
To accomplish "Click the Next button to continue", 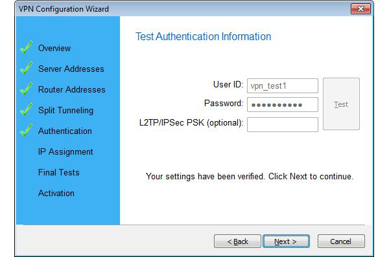I will tap(286, 241).
